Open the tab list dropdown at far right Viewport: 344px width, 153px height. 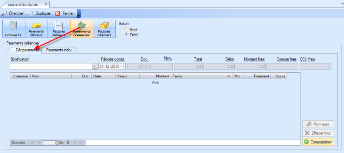(342, 4)
